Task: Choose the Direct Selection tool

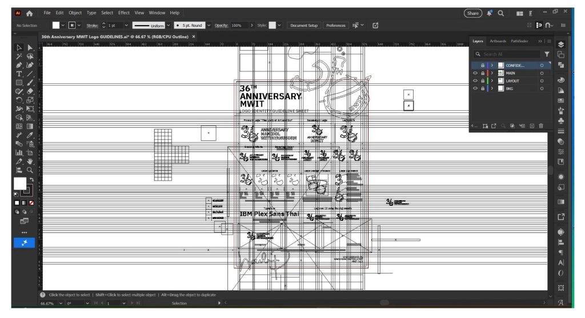Action: (x=30, y=47)
